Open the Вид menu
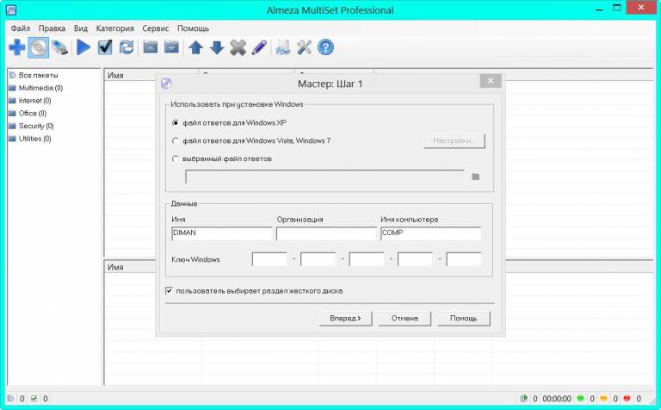The height and width of the screenshot is (410, 661). pos(81,28)
